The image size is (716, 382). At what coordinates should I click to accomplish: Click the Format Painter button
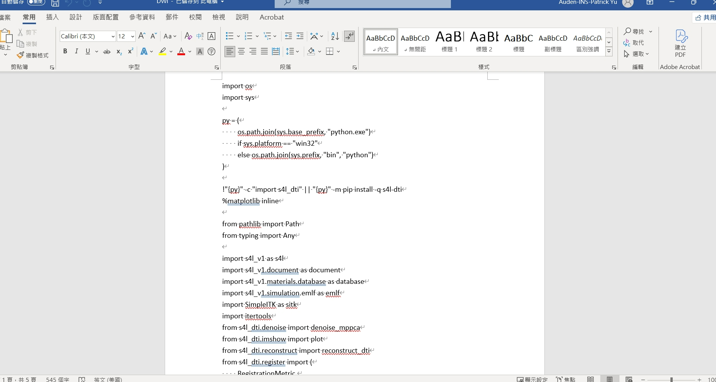coord(33,55)
